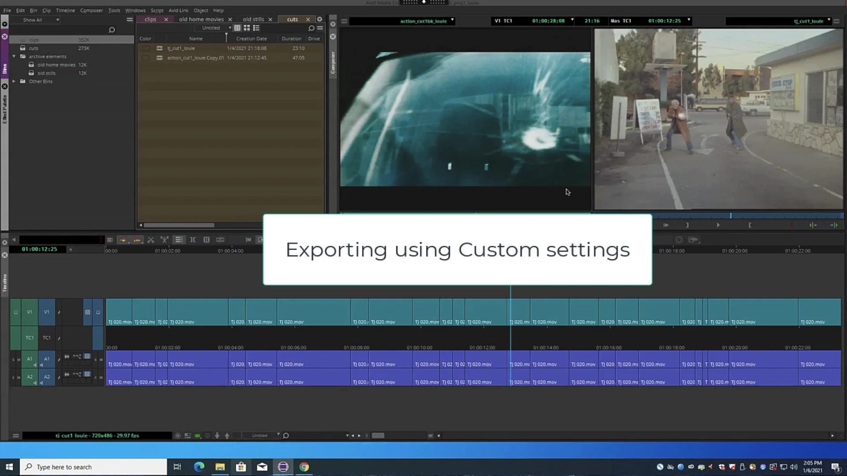Click the Go to previous edit button

813,225
